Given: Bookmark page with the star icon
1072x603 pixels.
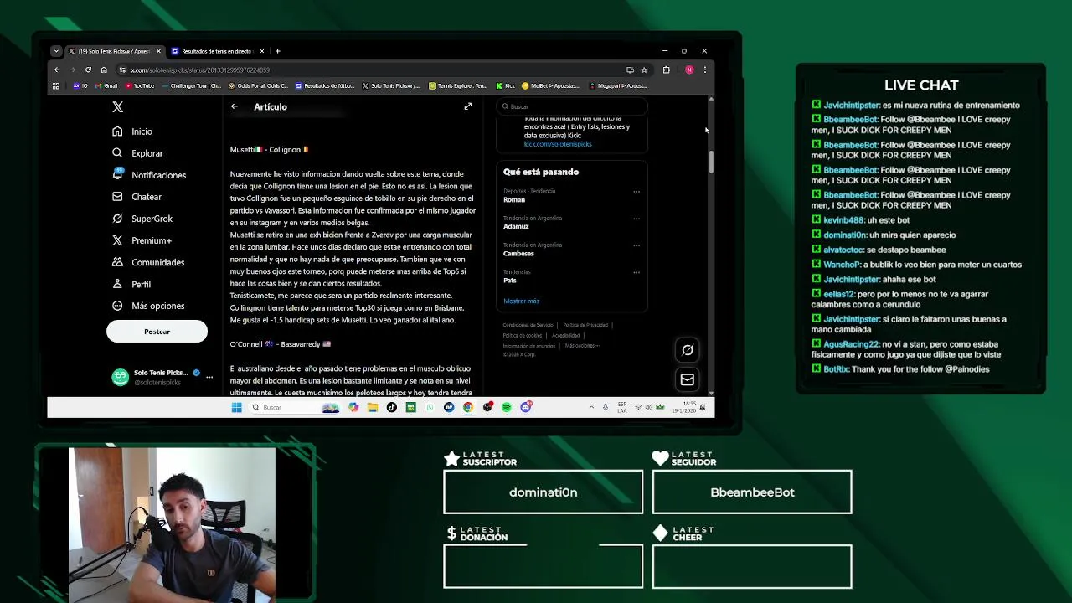Looking at the screenshot, I should [644, 70].
